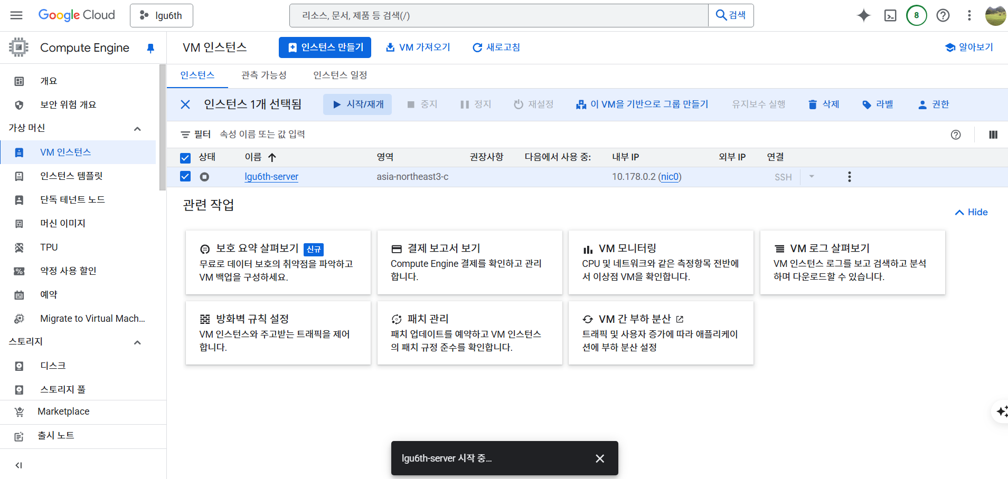Open the nic0 network interface link

[670, 177]
